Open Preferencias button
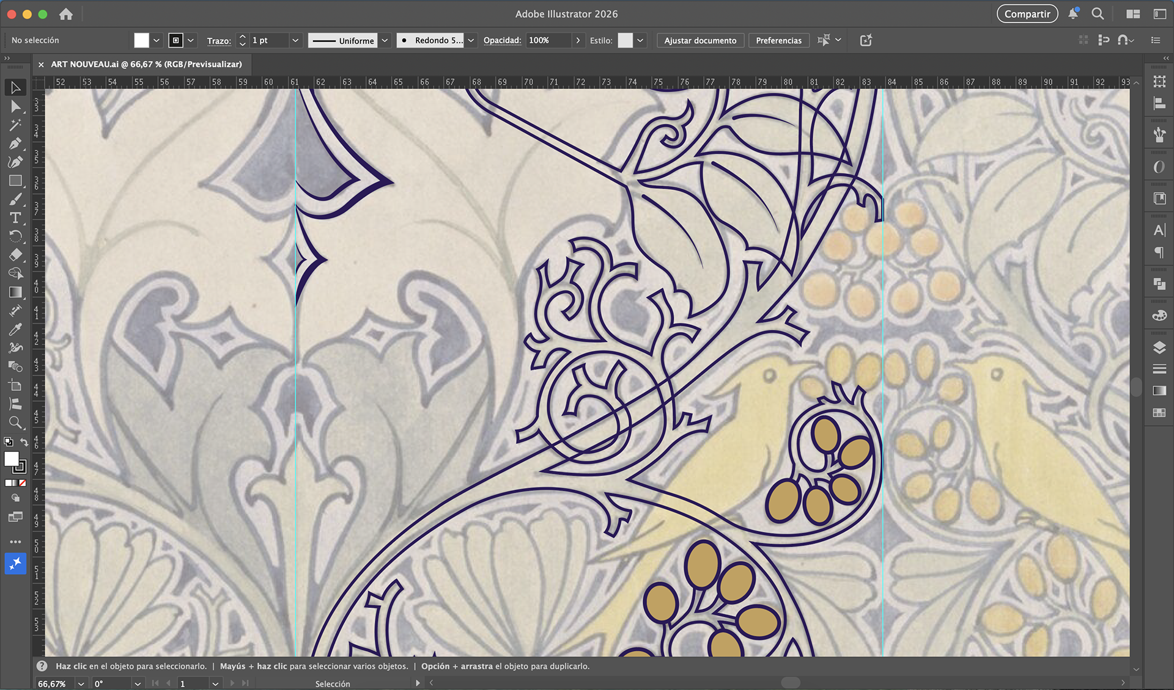 [778, 40]
